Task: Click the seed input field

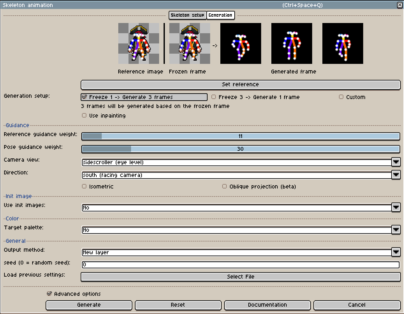Action: pos(240,265)
